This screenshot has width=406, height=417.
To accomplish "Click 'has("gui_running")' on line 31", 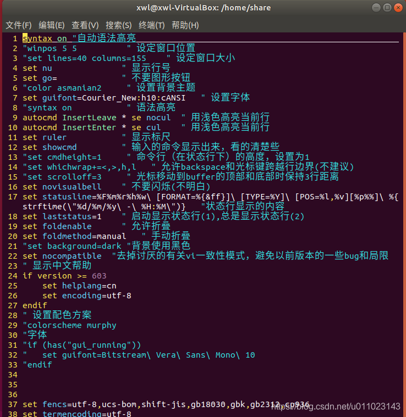I will coord(92,345).
